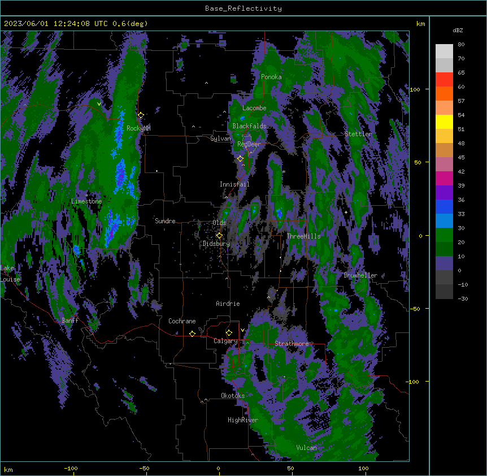Choose the magenta 42–39 dBZ legend swatch
This screenshot has height=476, width=487.
(444, 178)
